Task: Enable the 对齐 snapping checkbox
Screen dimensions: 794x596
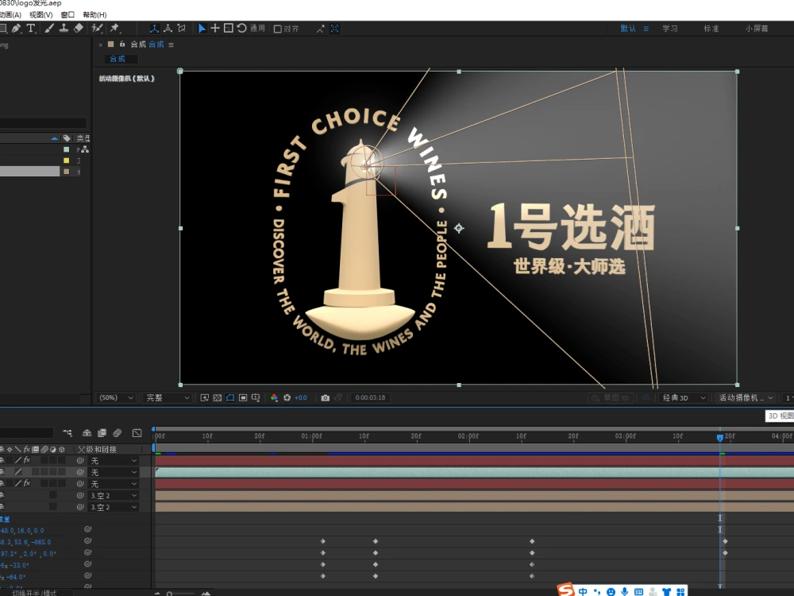Action: coord(277,29)
